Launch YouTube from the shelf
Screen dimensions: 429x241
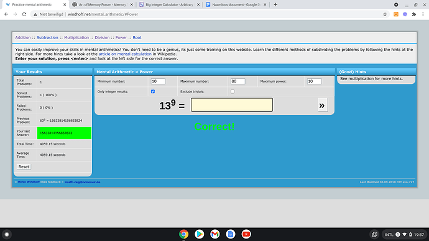pos(246,234)
